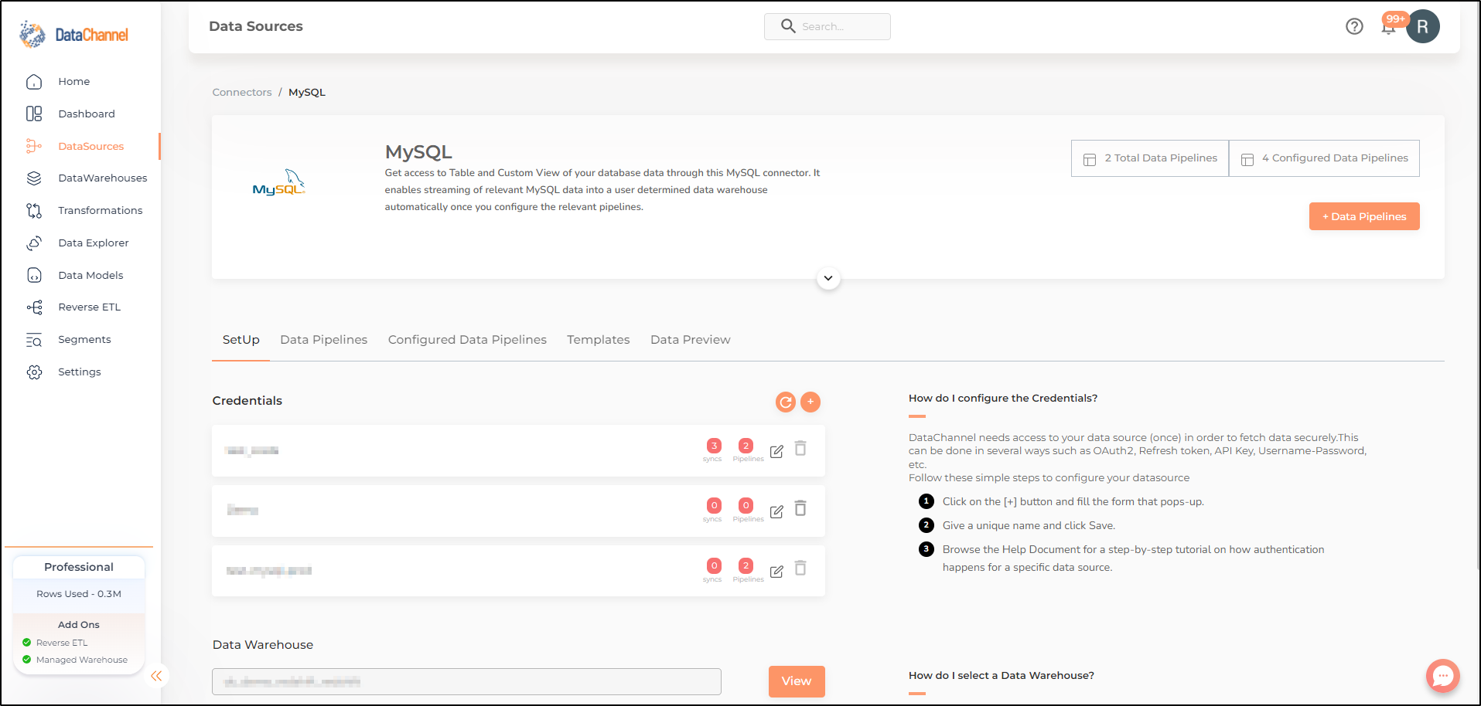The width and height of the screenshot is (1481, 706).
Task: Open the notifications bell
Action: [1389, 28]
